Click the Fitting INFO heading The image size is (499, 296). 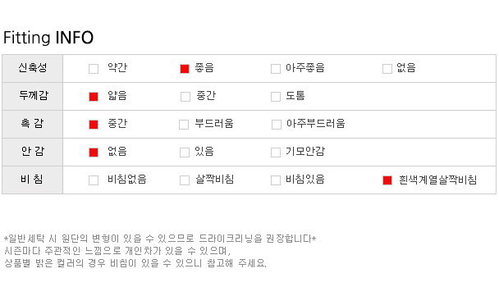click(48, 38)
